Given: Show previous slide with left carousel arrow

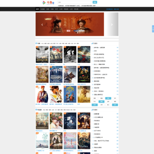Looking at the screenshot, I should pos(42,25).
